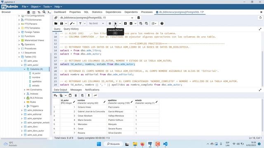This screenshot has height=148, width=264.
Task: Open the Query History tab
Action: pyautogui.click(x=71, y=29)
